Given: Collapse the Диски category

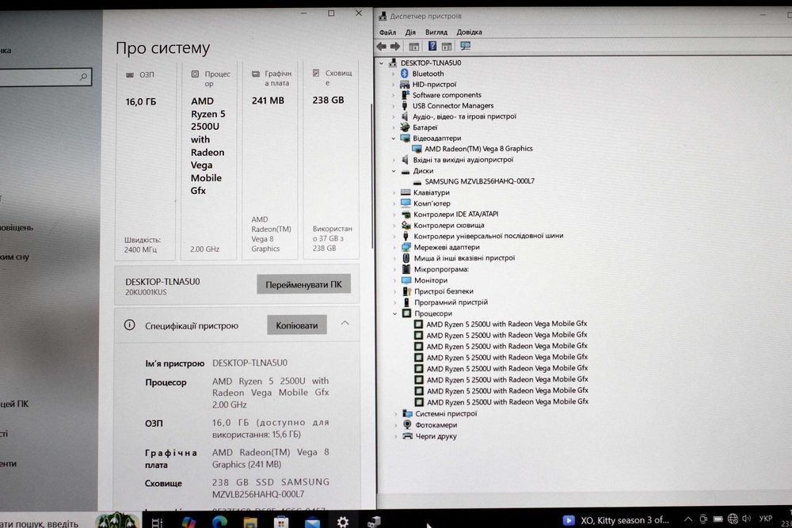Looking at the screenshot, I should coord(394,171).
